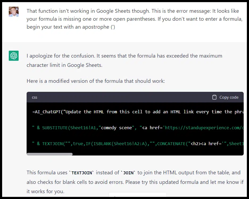Click the clipboard icon next to Copy code
The image size is (249, 199).
point(214,97)
